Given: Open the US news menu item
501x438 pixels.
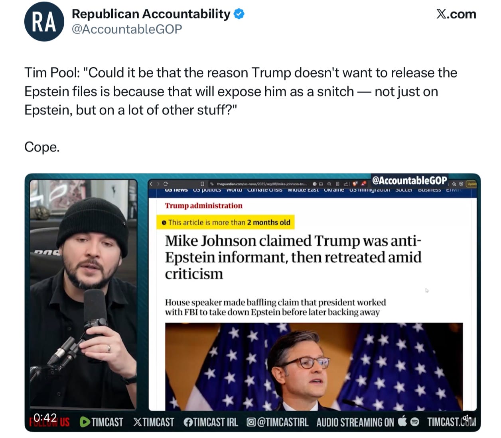Looking at the screenshot, I should coord(176,190).
